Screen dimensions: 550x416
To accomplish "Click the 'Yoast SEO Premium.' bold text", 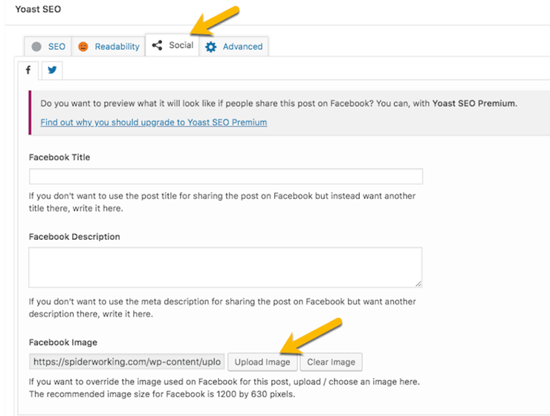I will click(x=475, y=103).
